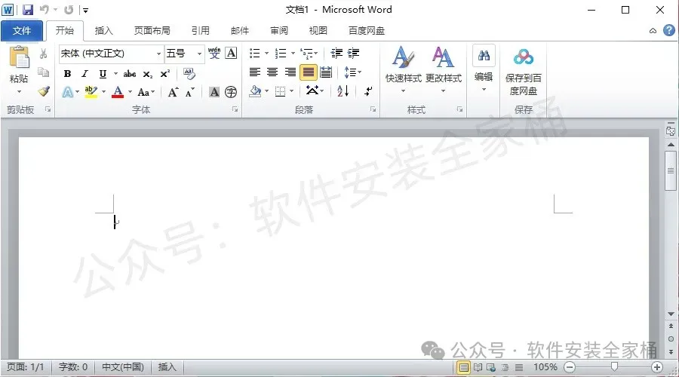The image size is (679, 377).
Task: Toggle Italic formatting
Action: point(84,74)
